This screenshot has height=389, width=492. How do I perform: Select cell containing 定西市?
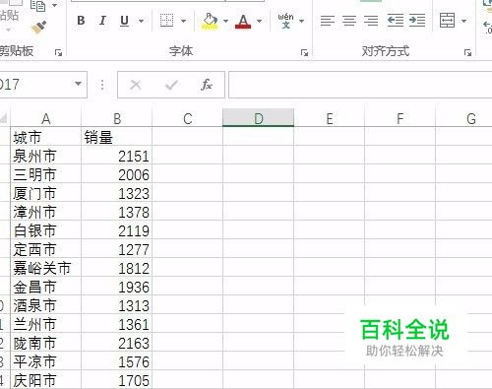(46, 249)
